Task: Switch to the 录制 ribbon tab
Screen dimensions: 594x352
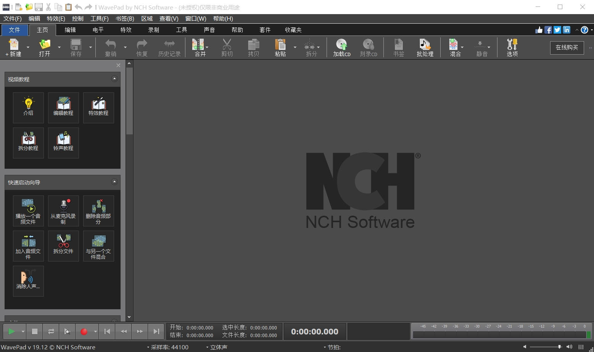Action: click(154, 30)
